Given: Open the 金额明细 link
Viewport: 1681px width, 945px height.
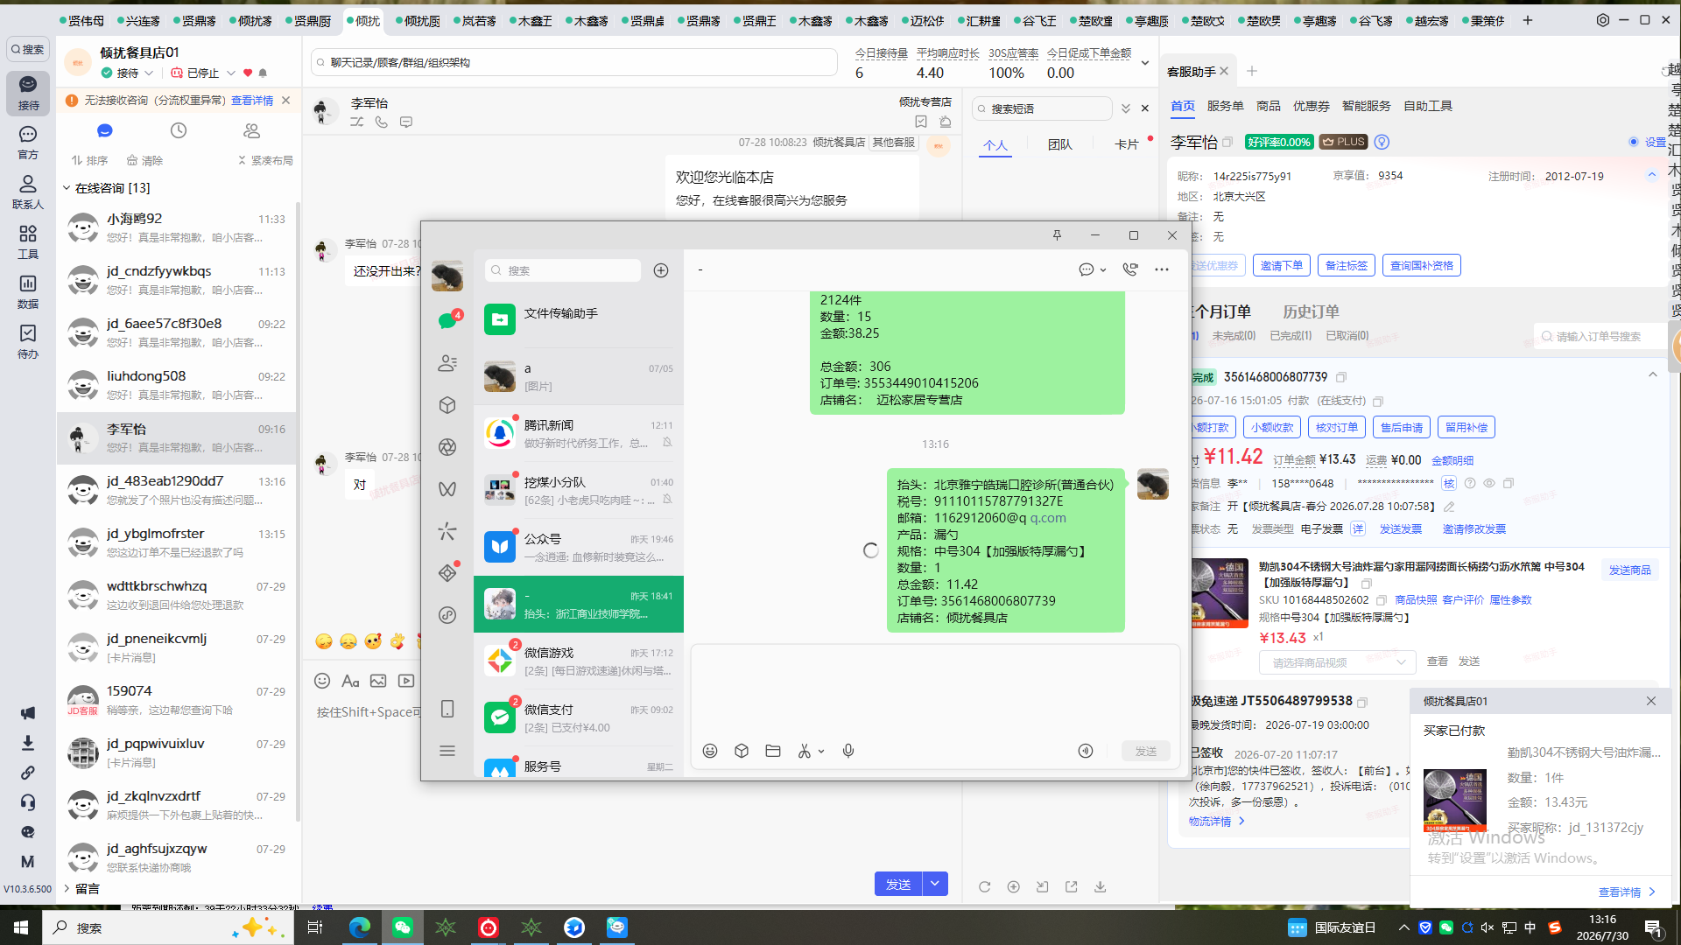Looking at the screenshot, I should (1452, 460).
